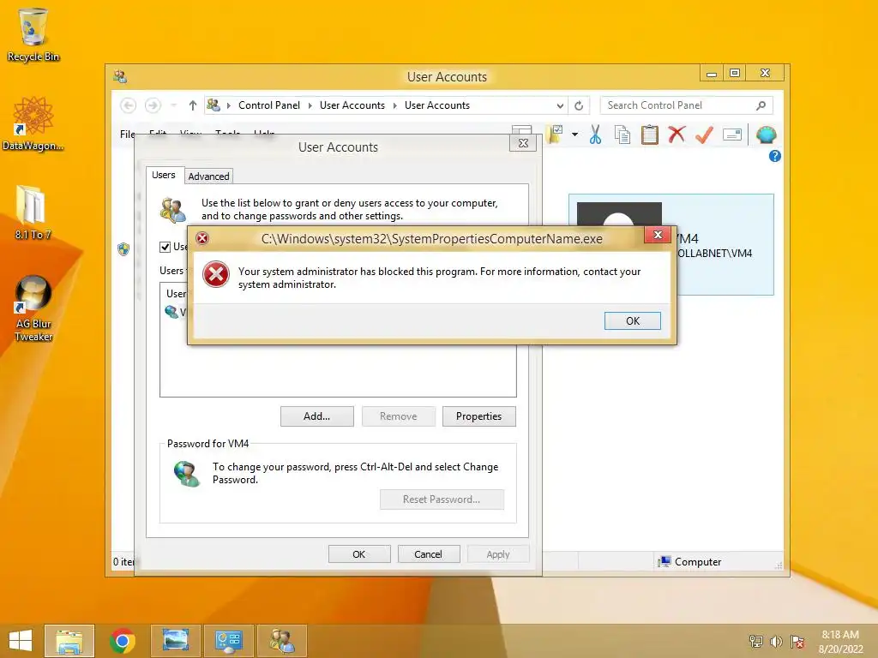Viewport: 878px width, 658px height.
Task: Toggle the Users must enter password checkbox
Action: [165, 247]
